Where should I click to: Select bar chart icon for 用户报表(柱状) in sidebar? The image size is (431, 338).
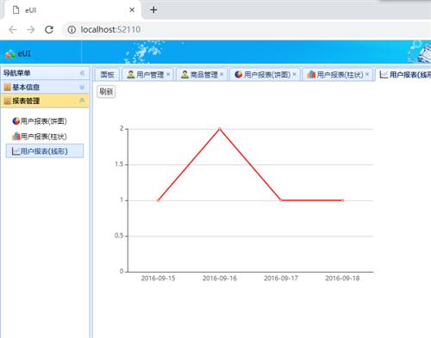pos(16,136)
